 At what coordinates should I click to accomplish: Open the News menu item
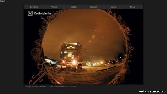click(132, 7)
